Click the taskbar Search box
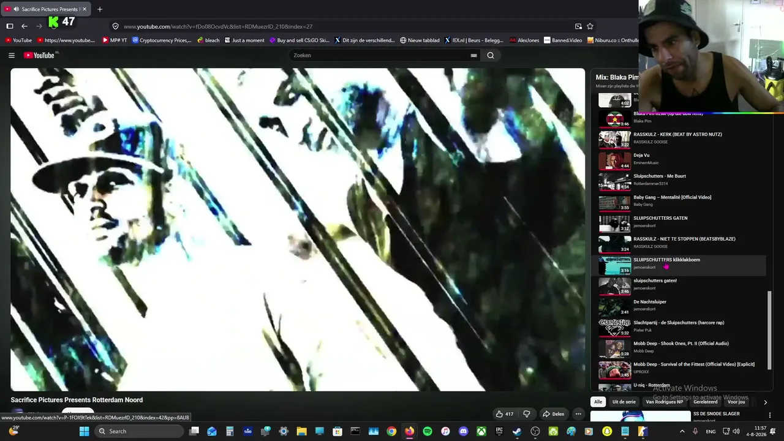Image resolution: width=784 pixels, height=441 pixels. click(139, 431)
